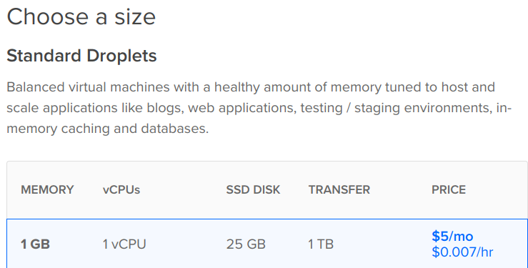
Task: Select the highlighted 1 GB droplet row
Action: point(267,244)
